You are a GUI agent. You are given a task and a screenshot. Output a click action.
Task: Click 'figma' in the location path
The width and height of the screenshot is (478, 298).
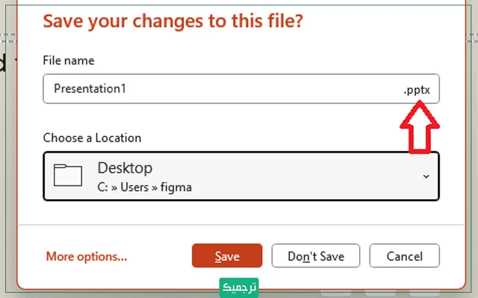pyautogui.click(x=176, y=187)
